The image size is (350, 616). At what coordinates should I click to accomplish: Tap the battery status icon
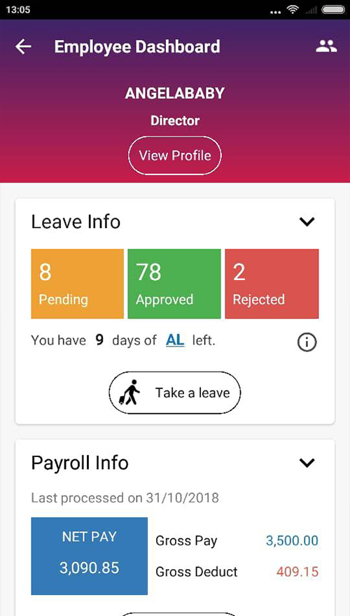332,10
